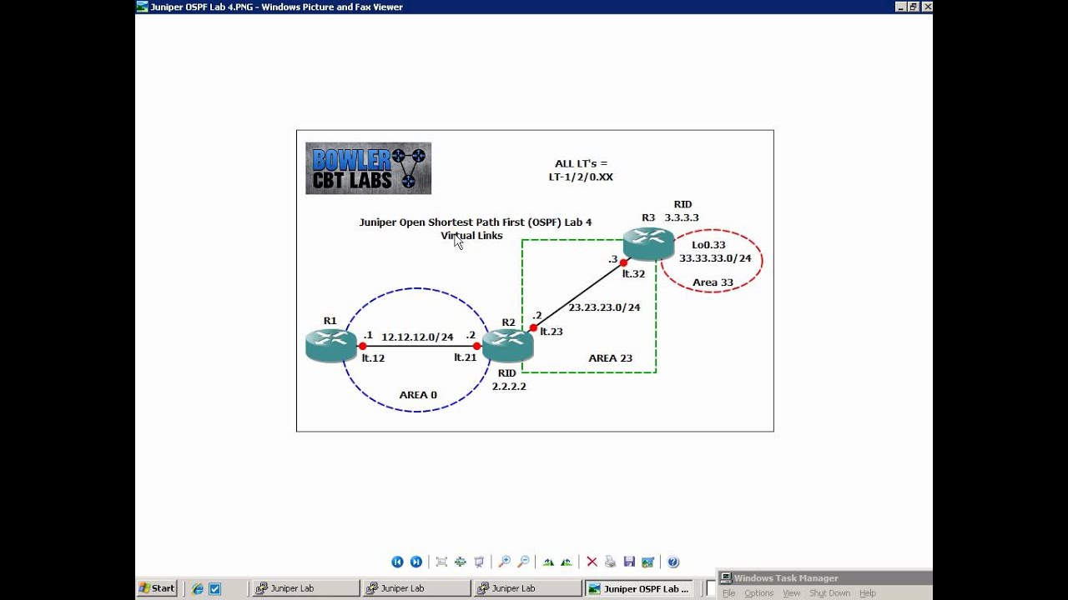The image size is (1068, 600).
Task: Click the 'LT-1/2/0.XX' text
Action: point(581,177)
